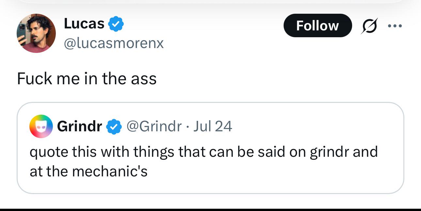Open the @lucasmorenx handle link
The height and width of the screenshot is (211, 421).
coord(114,43)
